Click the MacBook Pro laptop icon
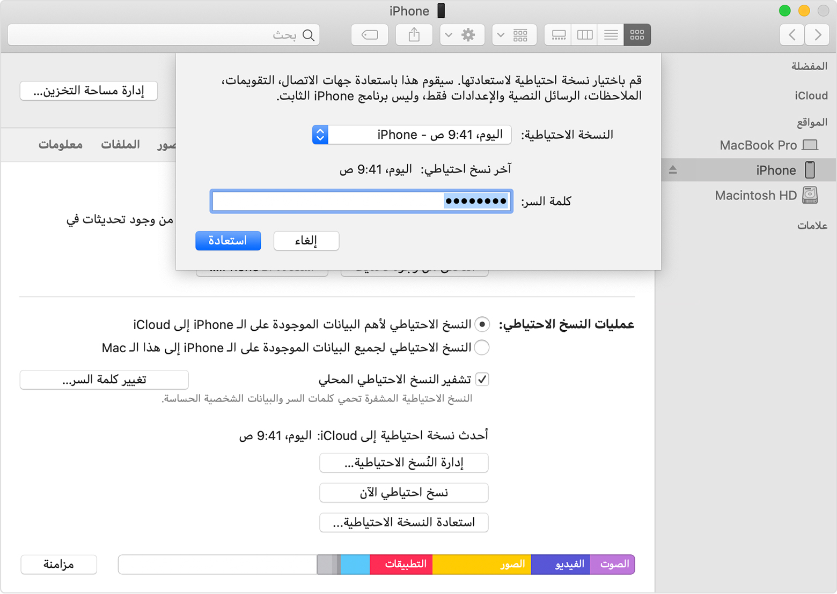Viewport: 837px width, 594px height. click(x=810, y=145)
